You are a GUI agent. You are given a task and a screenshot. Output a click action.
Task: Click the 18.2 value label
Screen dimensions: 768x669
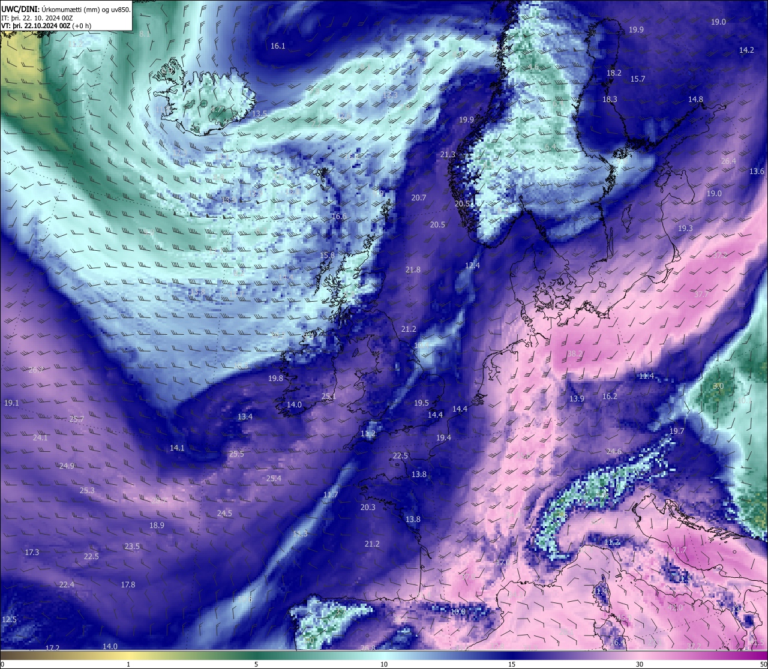click(x=614, y=73)
